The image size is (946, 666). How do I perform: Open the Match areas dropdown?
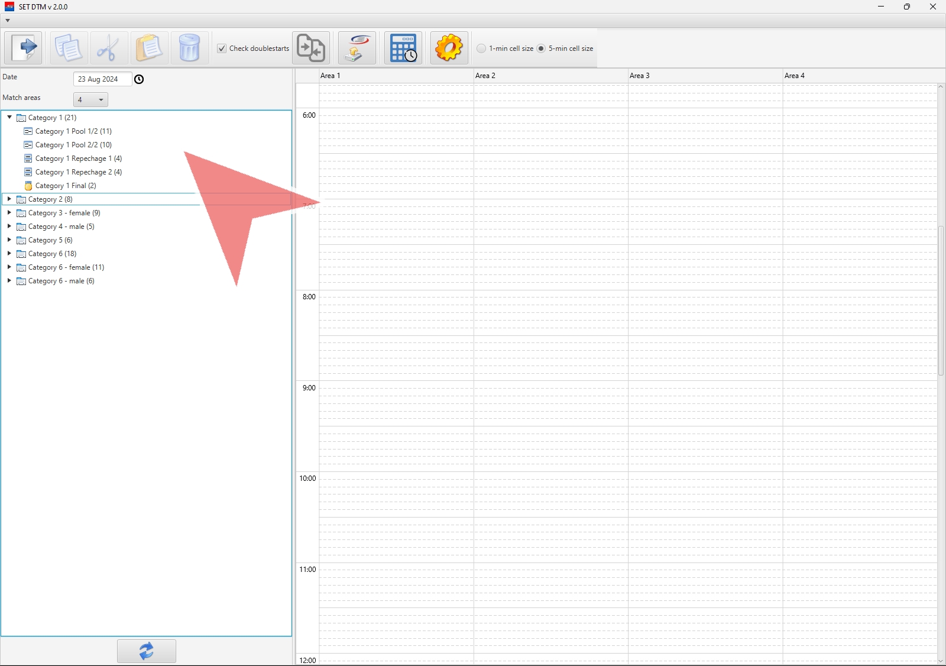click(x=90, y=99)
